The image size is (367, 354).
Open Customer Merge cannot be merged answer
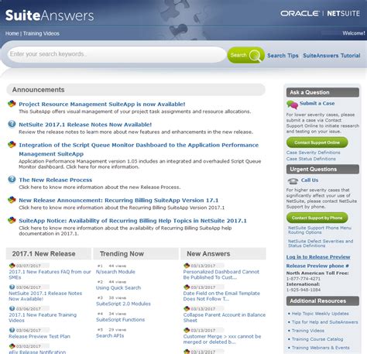tap(222, 339)
